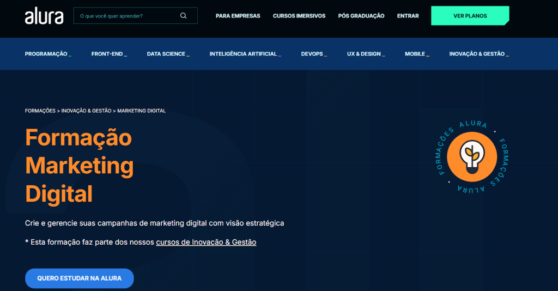Expand the Inovação & Gestão category menu
Screen dimensions: 558x291
point(479,54)
